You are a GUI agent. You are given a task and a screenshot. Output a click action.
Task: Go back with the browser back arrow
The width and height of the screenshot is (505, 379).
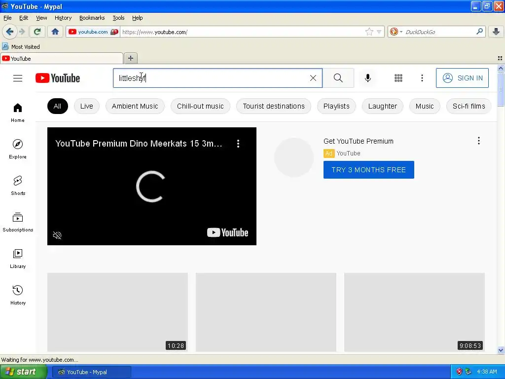(9, 32)
